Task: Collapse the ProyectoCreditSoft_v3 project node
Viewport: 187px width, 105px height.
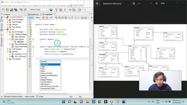Action: pos(5,17)
